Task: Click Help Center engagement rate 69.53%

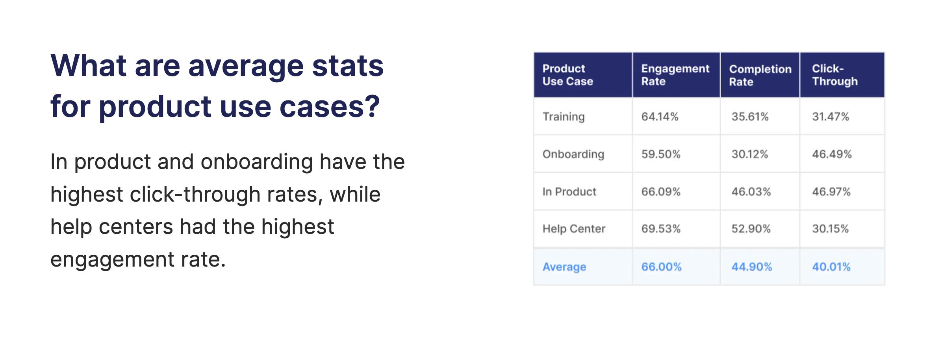Action: coord(661,229)
